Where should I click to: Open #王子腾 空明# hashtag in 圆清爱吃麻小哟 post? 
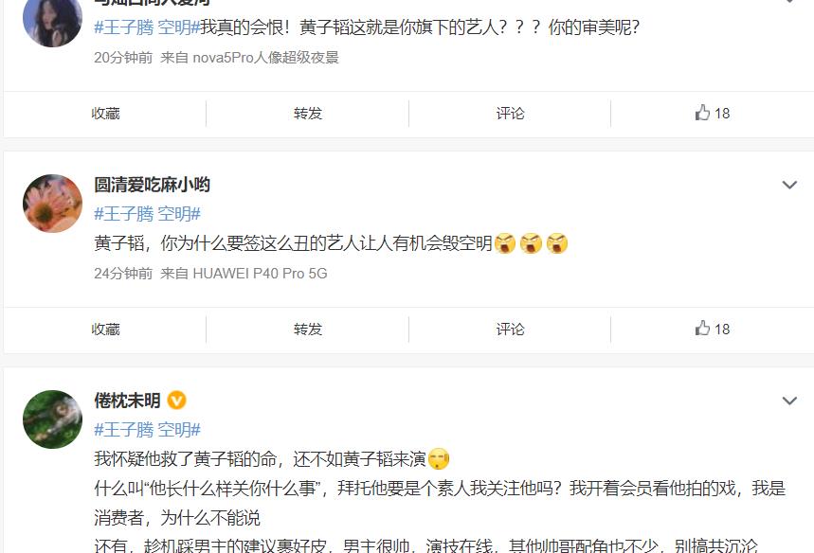click(147, 214)
